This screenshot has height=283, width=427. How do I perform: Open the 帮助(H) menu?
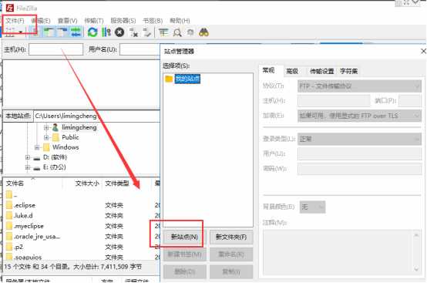point(180,21)
